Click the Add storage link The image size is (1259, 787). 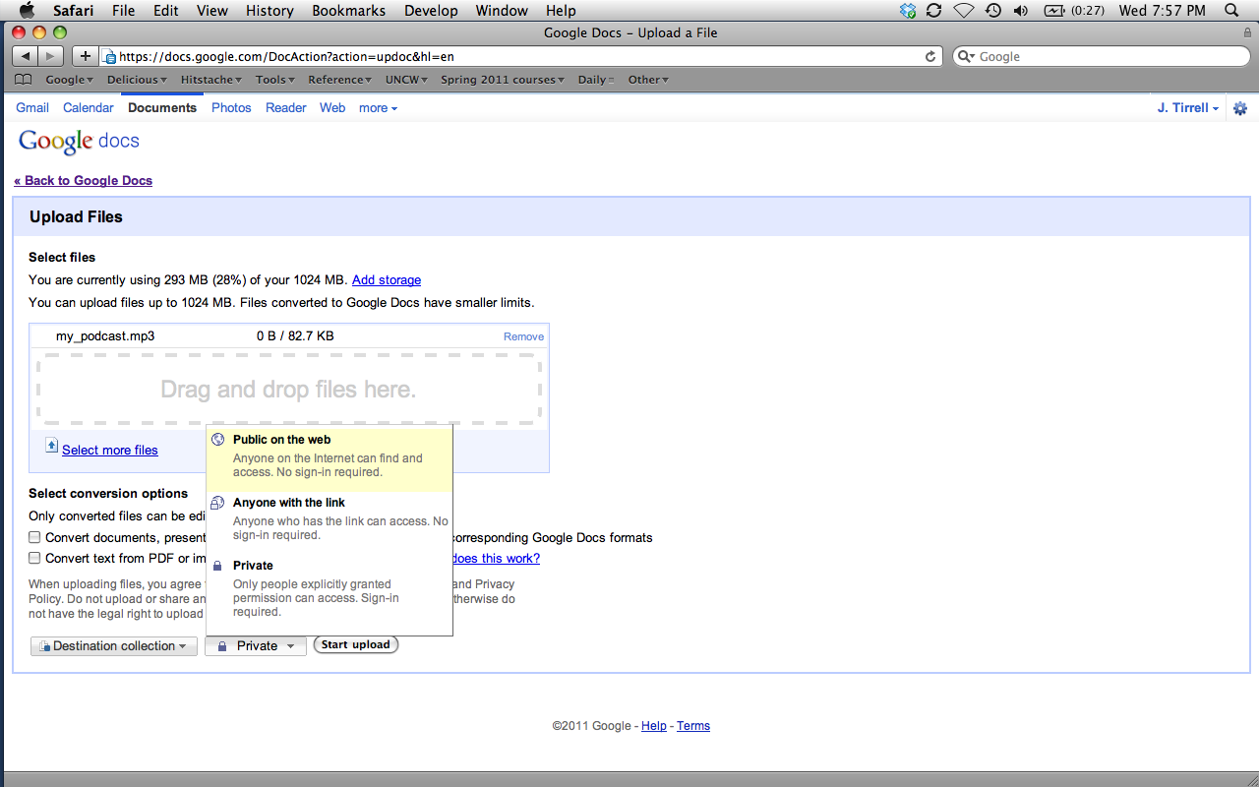387,280
